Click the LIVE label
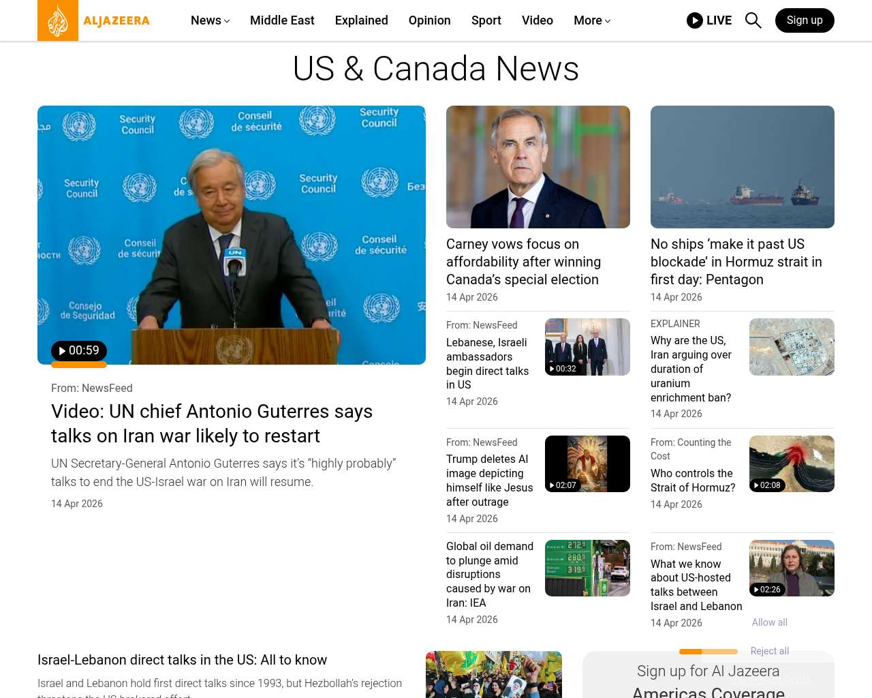Screen dimensions: 872x698 click(x=719, y=20)
